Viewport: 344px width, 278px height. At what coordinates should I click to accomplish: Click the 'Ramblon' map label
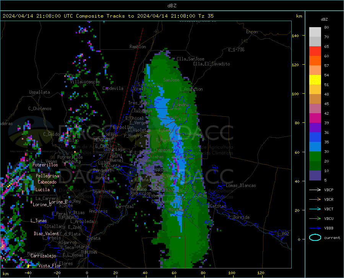pos(138,47)
